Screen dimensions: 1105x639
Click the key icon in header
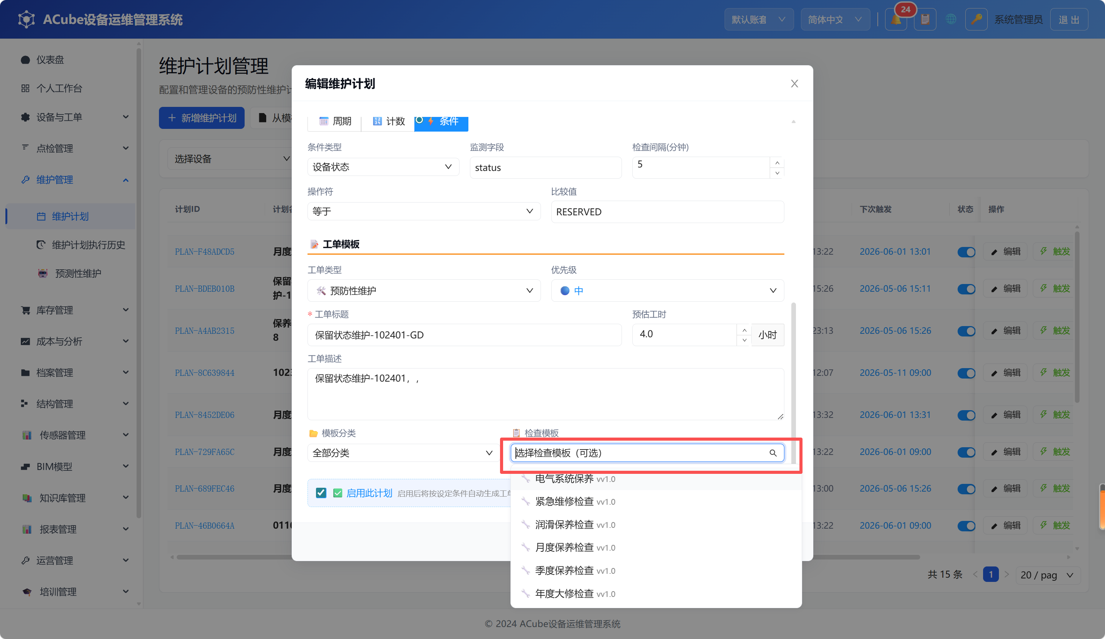(x=977, y=20)
